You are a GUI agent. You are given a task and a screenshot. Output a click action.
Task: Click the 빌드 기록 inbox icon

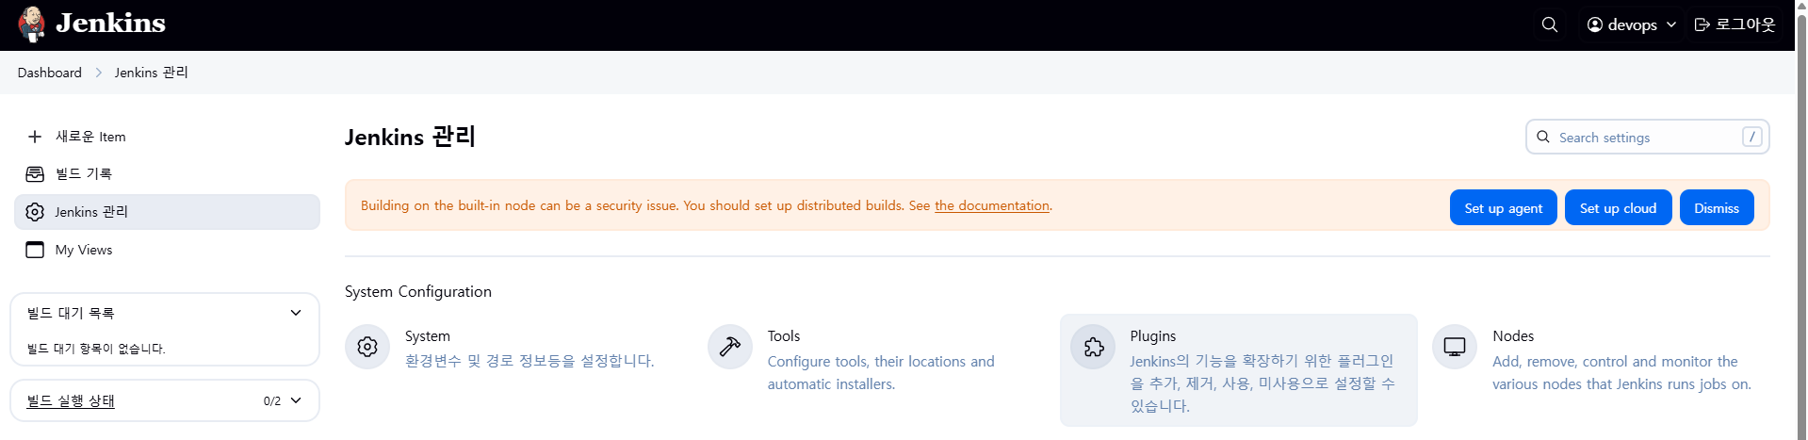[35, 174]
